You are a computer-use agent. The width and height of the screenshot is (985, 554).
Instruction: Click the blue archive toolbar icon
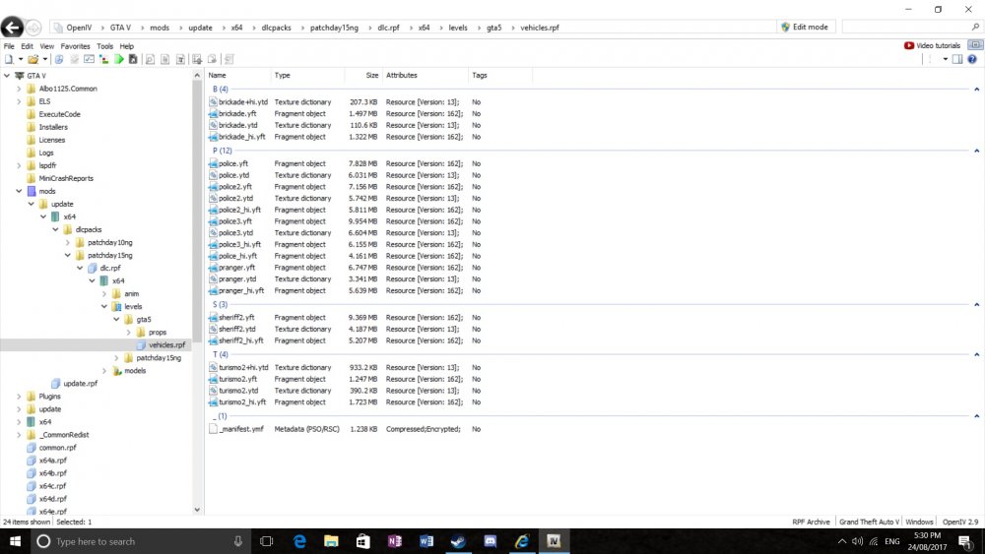pos(59,59)
